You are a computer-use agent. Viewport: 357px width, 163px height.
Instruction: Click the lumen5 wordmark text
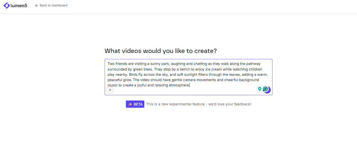[x=19, y=6]
